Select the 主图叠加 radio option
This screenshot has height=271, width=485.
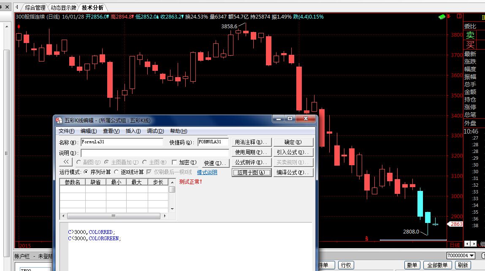pos(121,162)
